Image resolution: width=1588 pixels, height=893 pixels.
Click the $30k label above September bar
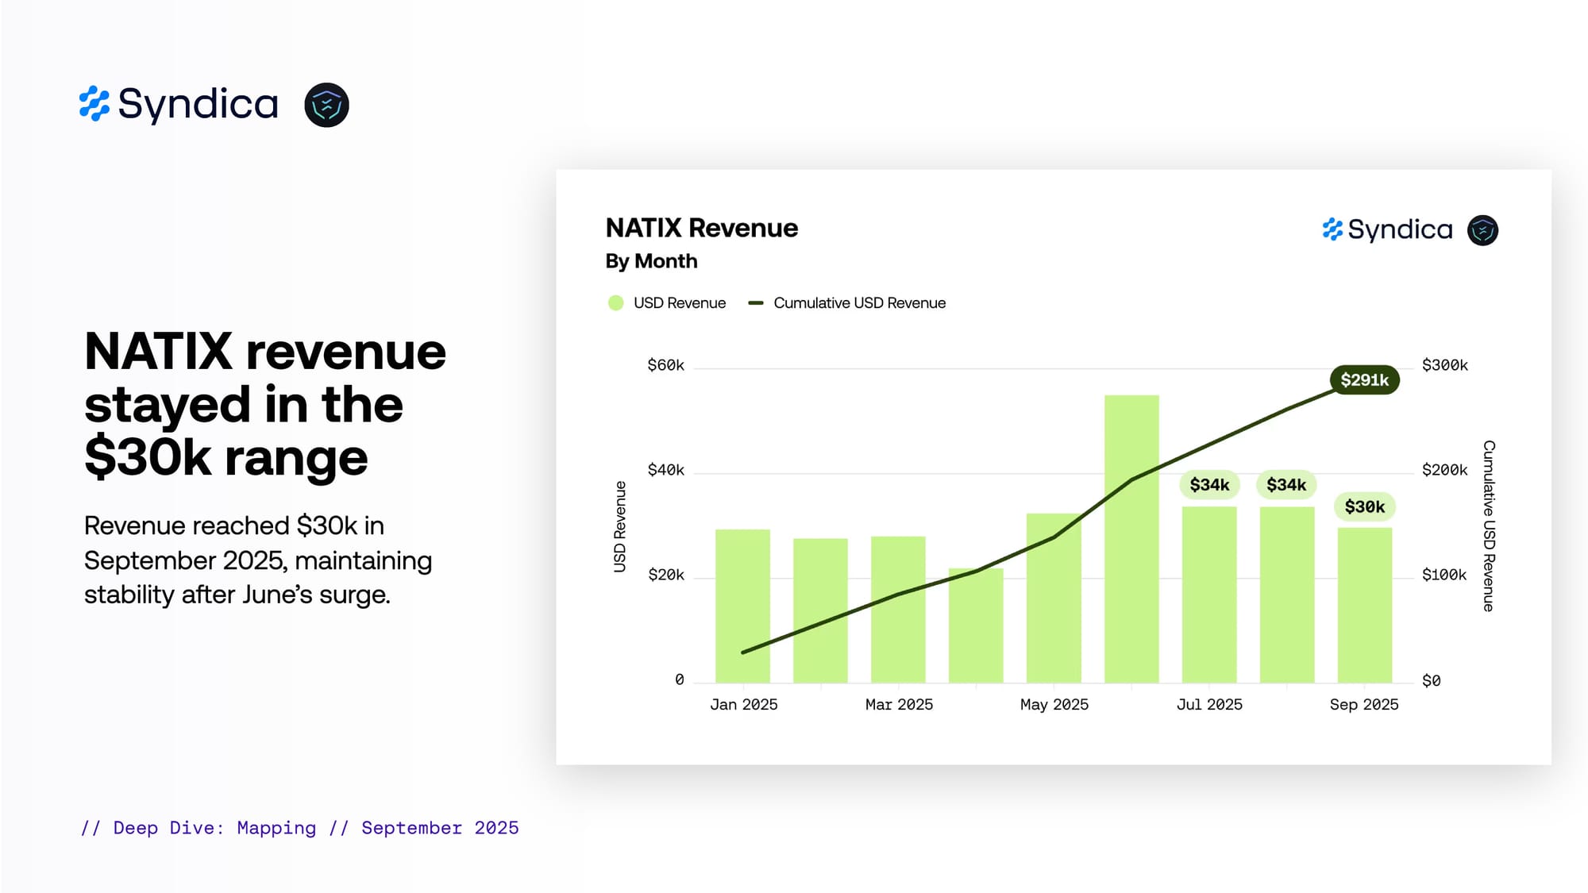(x=1364, y=507)
